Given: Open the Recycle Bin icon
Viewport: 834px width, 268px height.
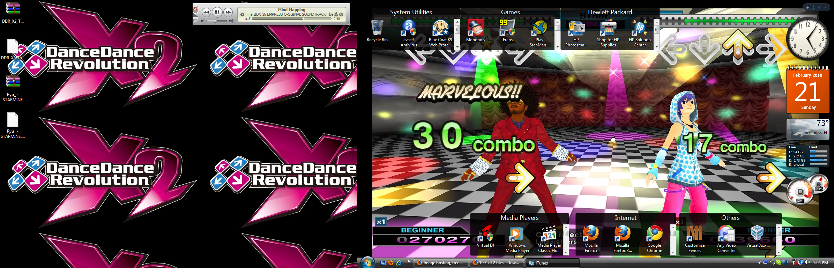Looking at the screenshot, I should pos(377,31).
